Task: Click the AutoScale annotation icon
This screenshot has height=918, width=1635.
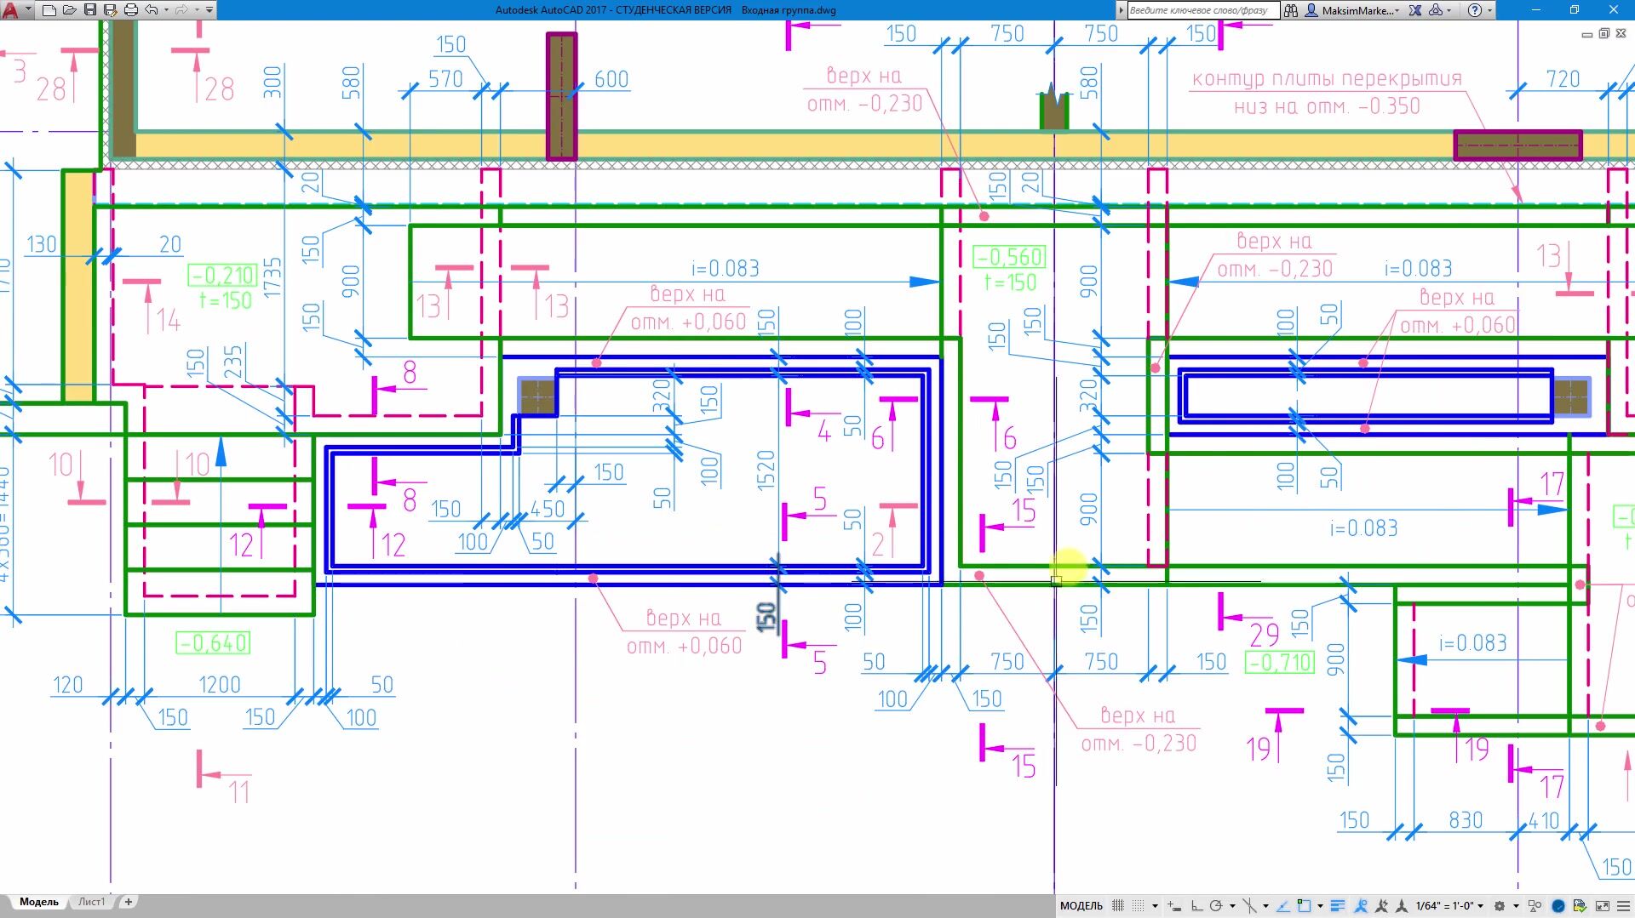Action: pyautogui.click(x=1381, y=906)
